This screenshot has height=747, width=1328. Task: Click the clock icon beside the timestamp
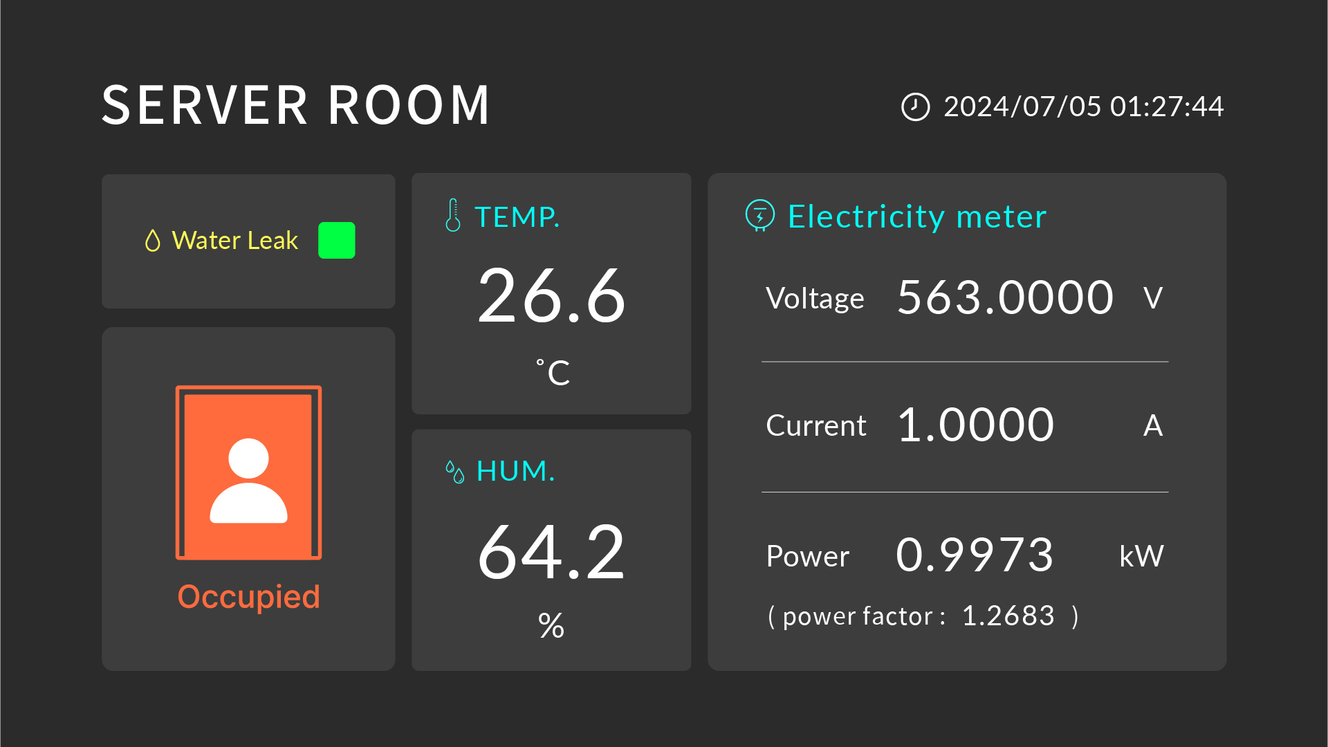tap(915, 107)
